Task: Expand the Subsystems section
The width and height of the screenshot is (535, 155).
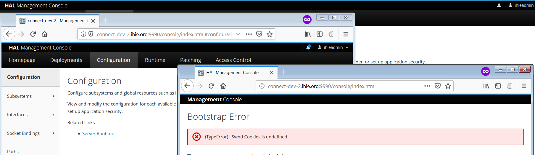Action: 31,96
